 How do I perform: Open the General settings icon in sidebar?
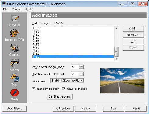coord(15,18)
